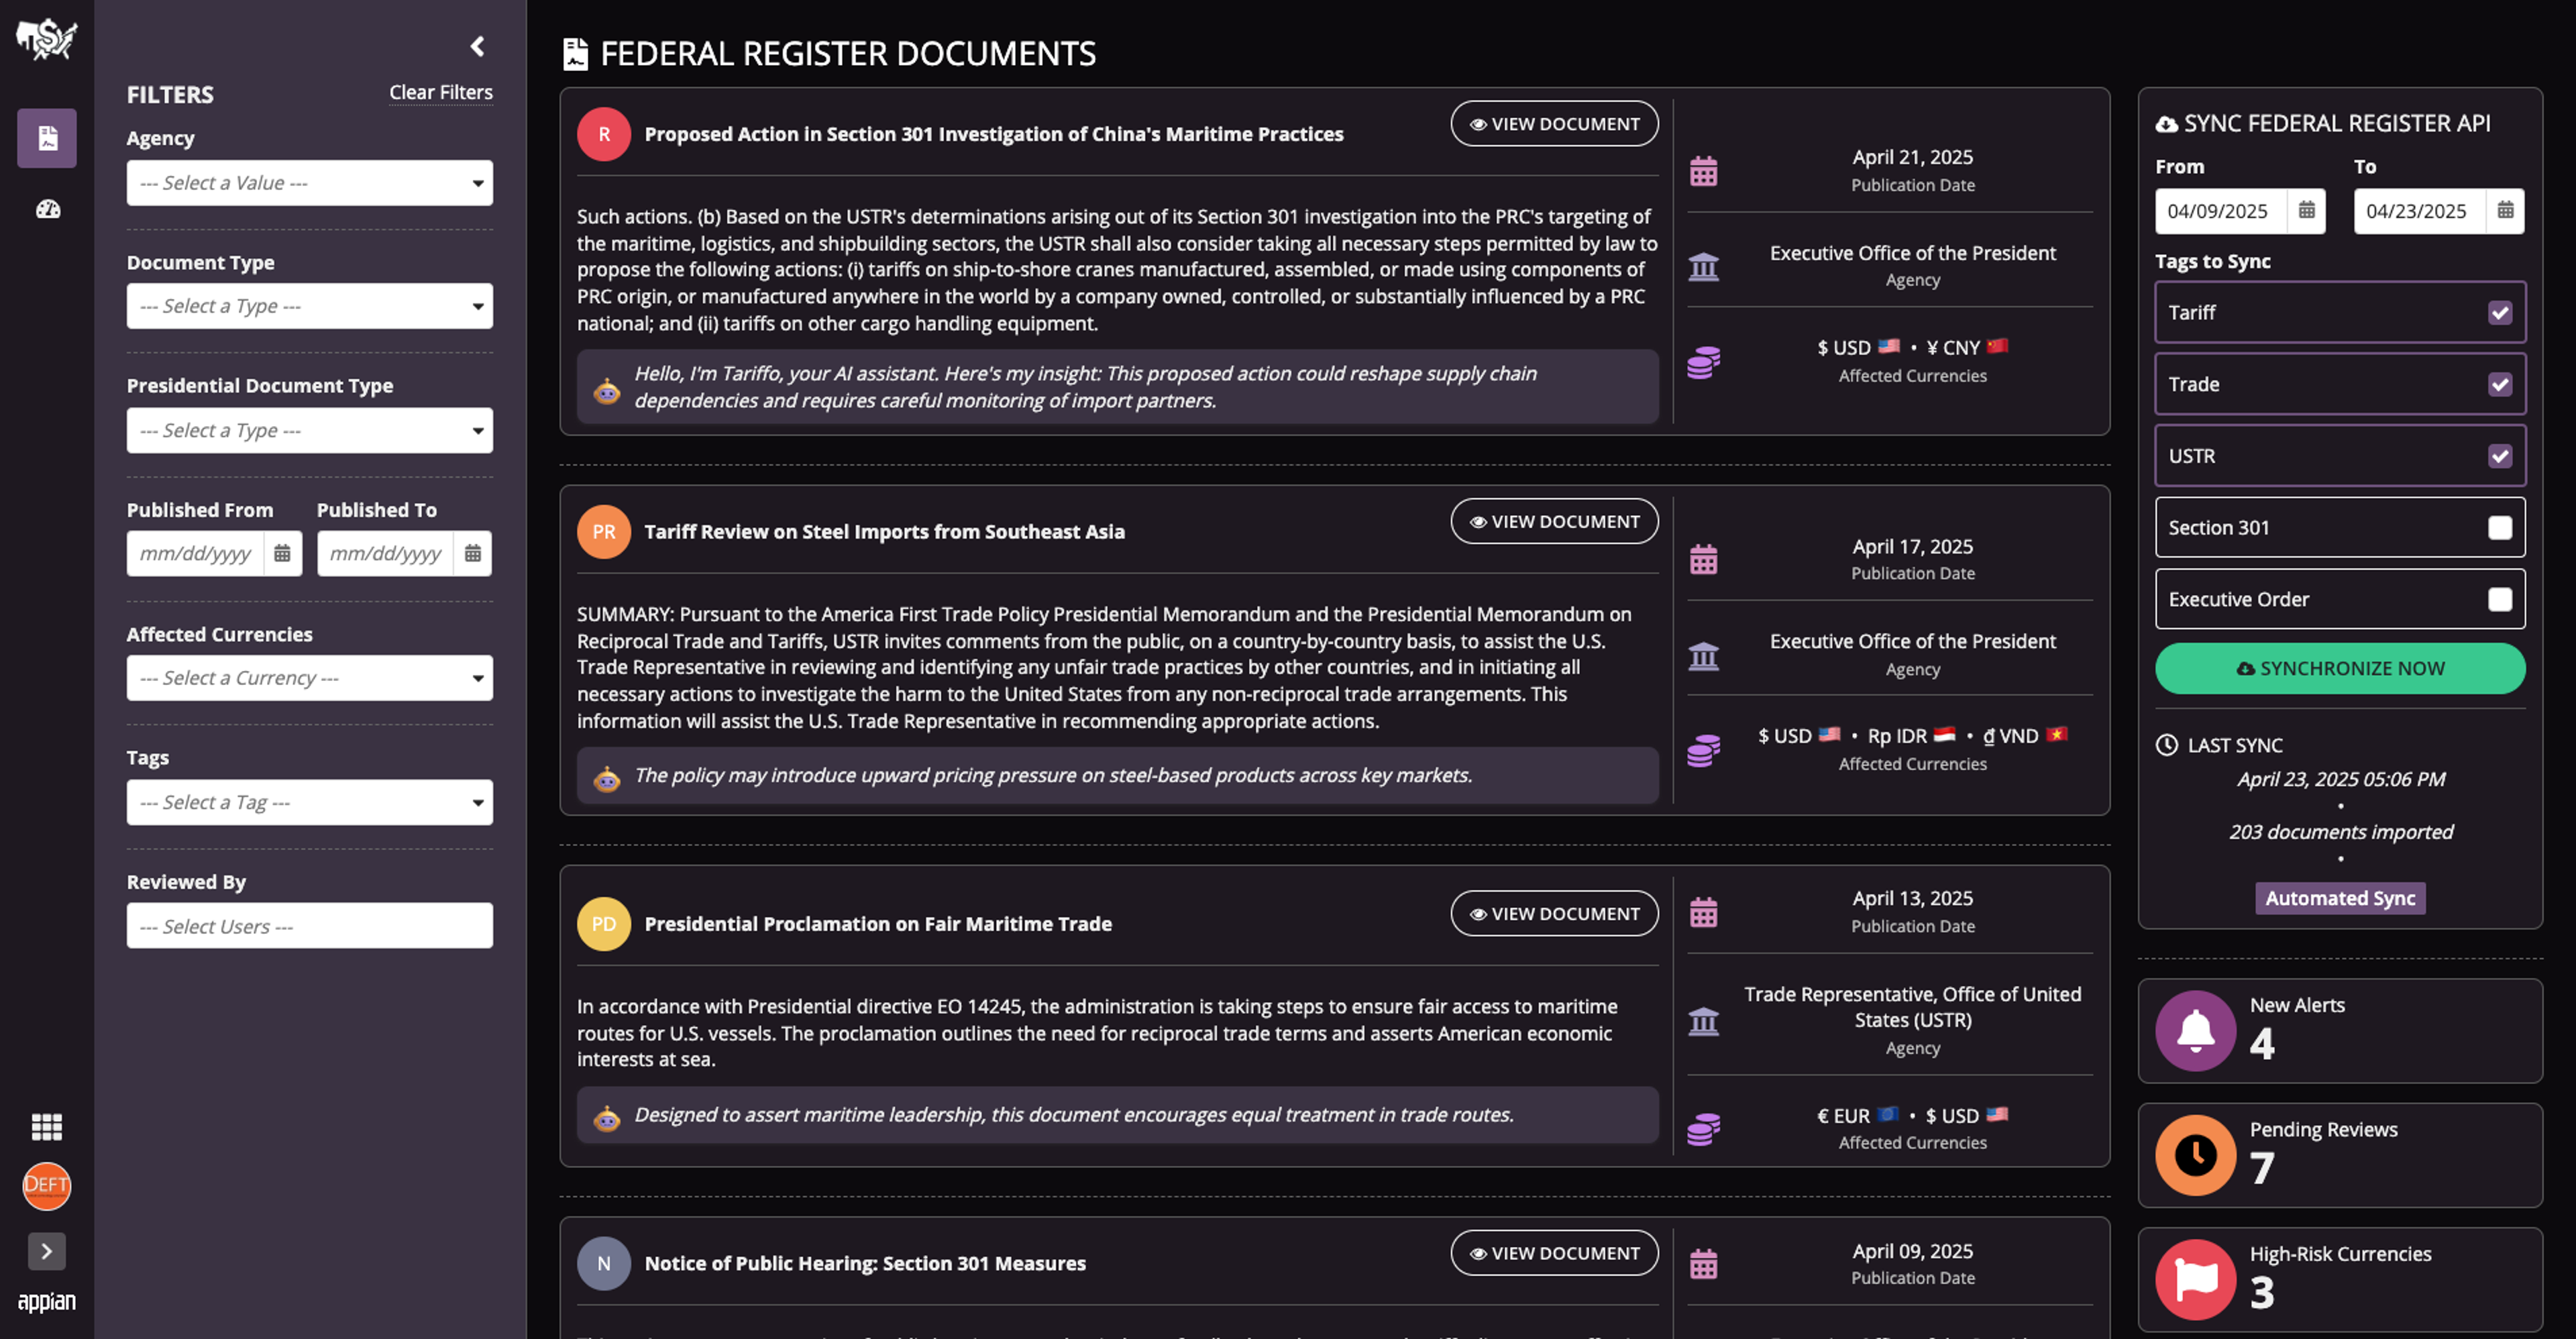This screenshot has height=1339, width=2576.
Task: View the Steel Imports tariff review document
Action: 1554,522
